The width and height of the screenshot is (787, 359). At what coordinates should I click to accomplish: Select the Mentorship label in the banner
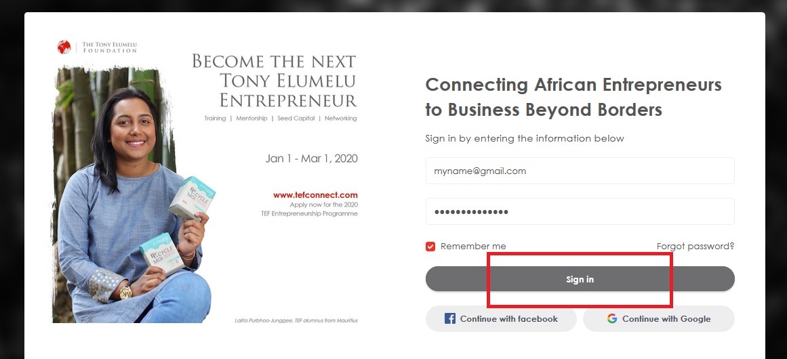251,119
